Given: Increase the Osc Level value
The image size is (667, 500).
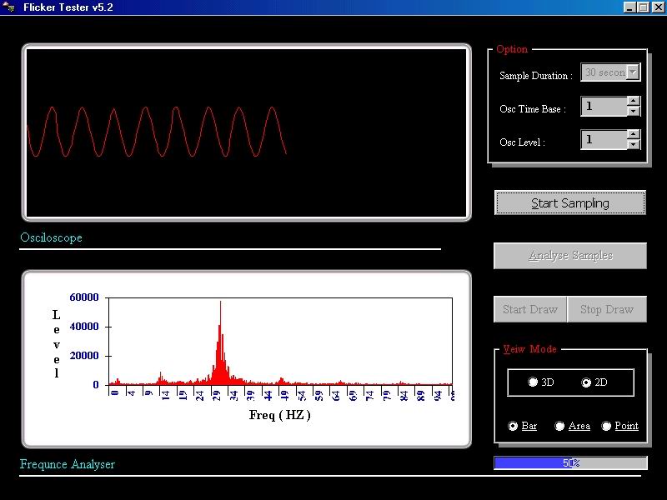Looking at the screenshot, I should [x=634, y=134].
